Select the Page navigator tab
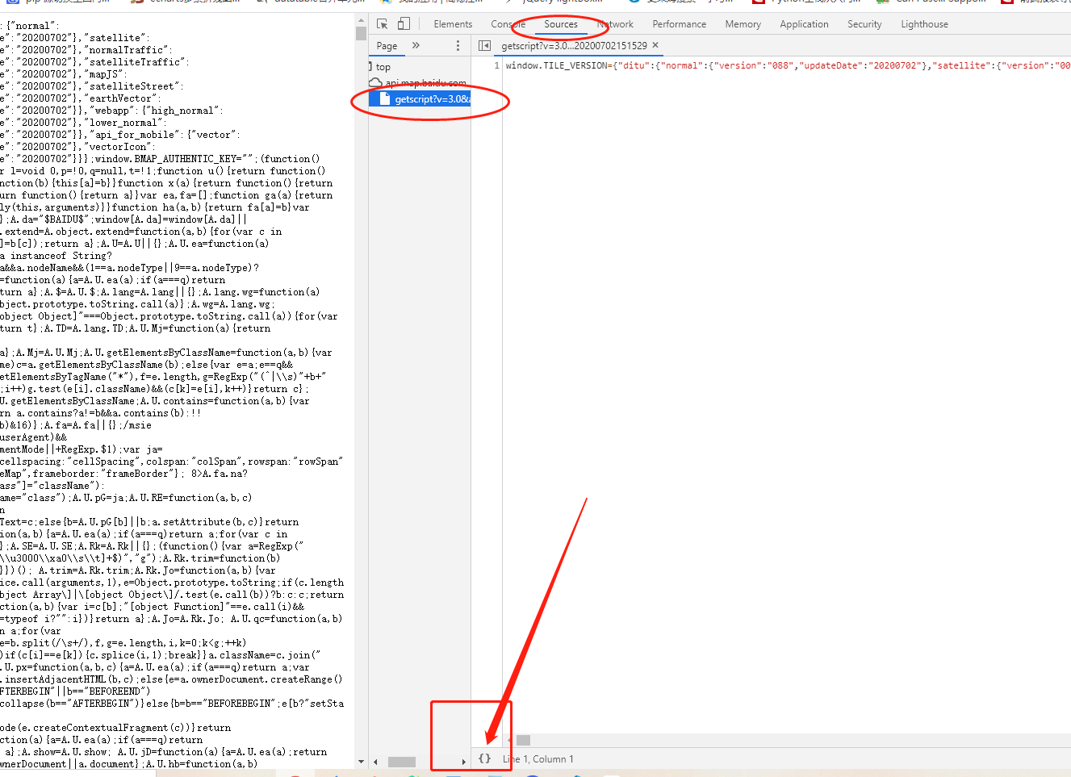Viewport: 1071px width, 777px height. pyautogui.click(x=387, y=46)
